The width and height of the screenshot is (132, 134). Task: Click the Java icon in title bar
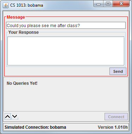coord(6,5)
